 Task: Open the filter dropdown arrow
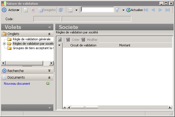point(123,10)
